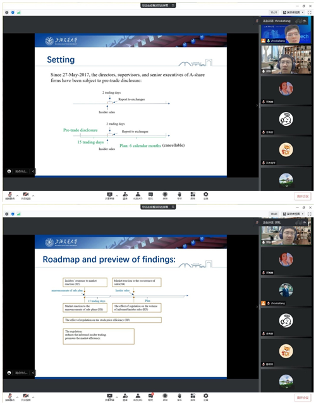Expand video options arrow in the Roadmap window toolbar
Image resolution: width=316 pixels, height=405 pixels.
click(33, 397)
